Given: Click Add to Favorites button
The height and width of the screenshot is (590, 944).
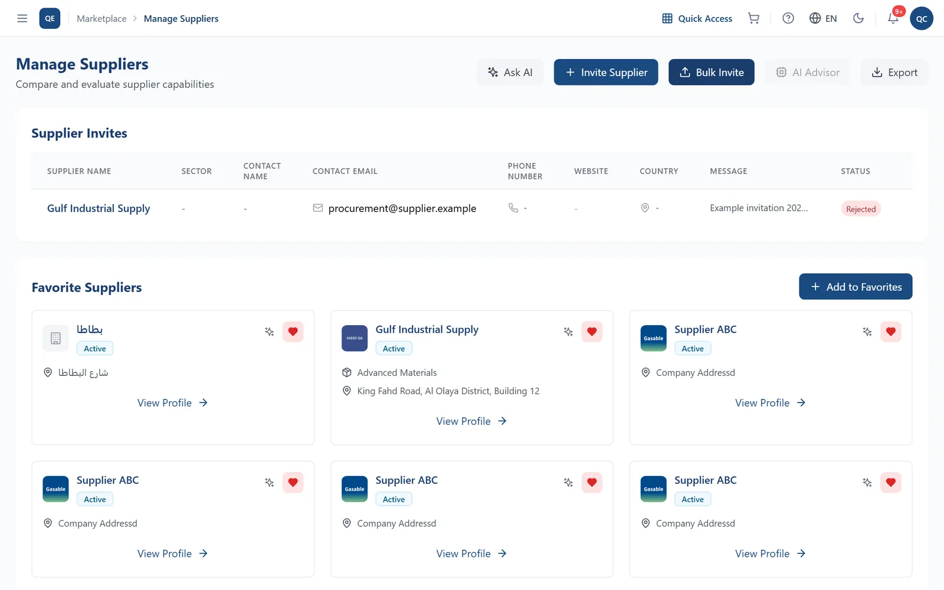Looking at the screenshot, I should point(855,287).
